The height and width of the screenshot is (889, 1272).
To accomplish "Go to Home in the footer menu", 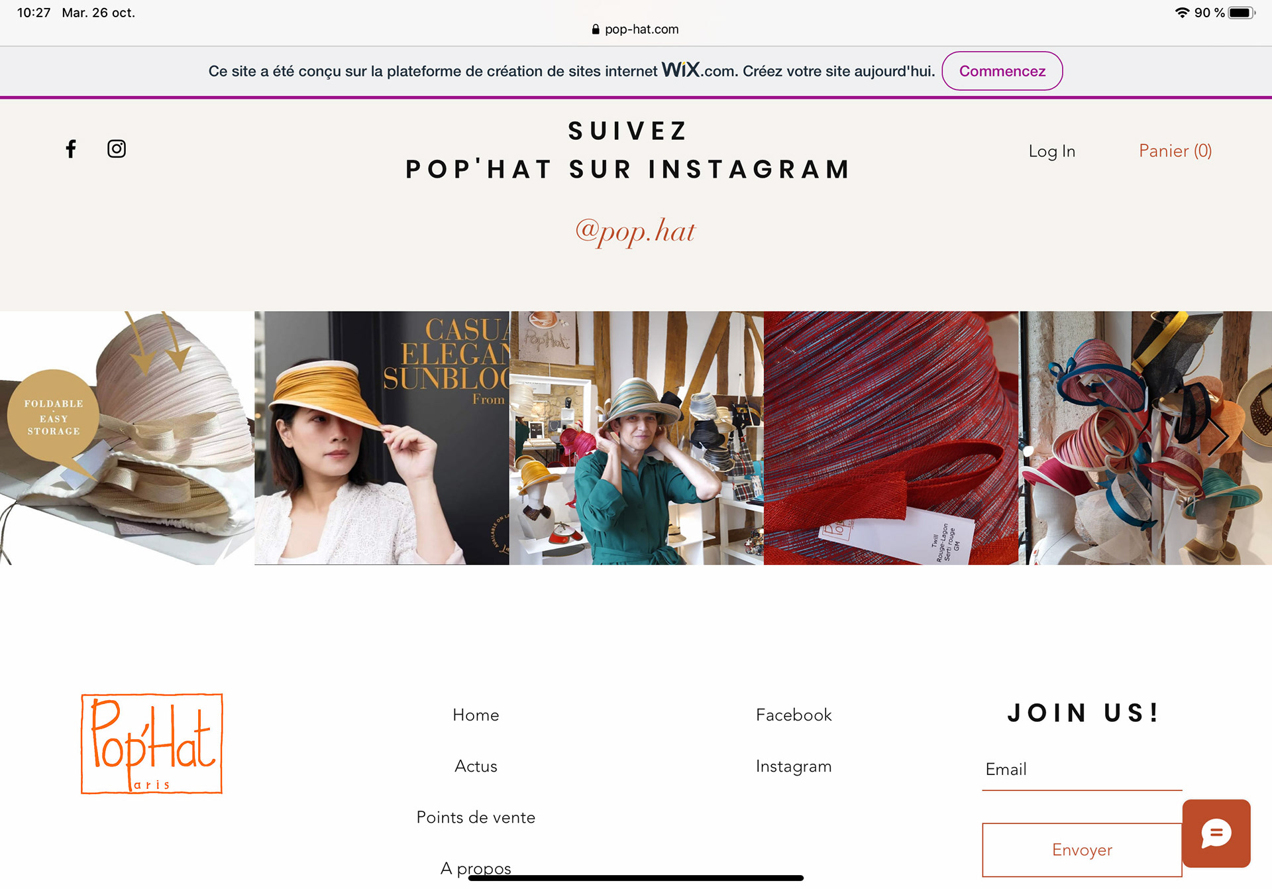I will (x=476, y=715).
